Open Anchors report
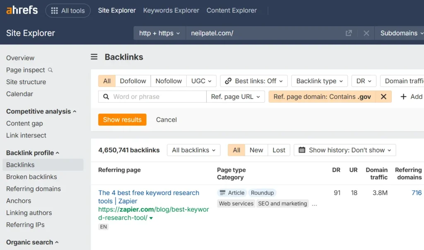This screenshot has height=250, width=424. [x=19, y=201]
